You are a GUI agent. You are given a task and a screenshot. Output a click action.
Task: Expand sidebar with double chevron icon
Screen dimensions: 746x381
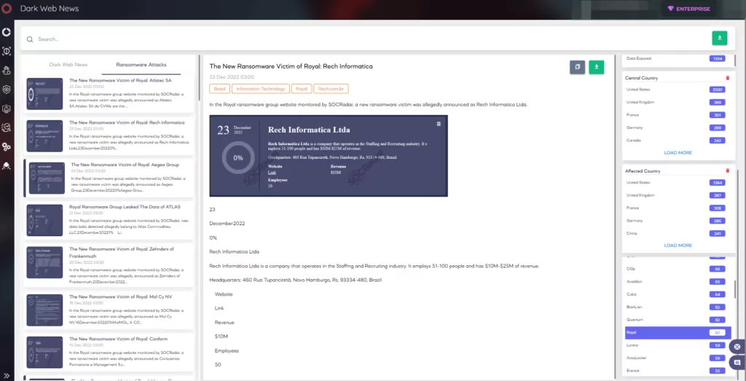[7, 375]
